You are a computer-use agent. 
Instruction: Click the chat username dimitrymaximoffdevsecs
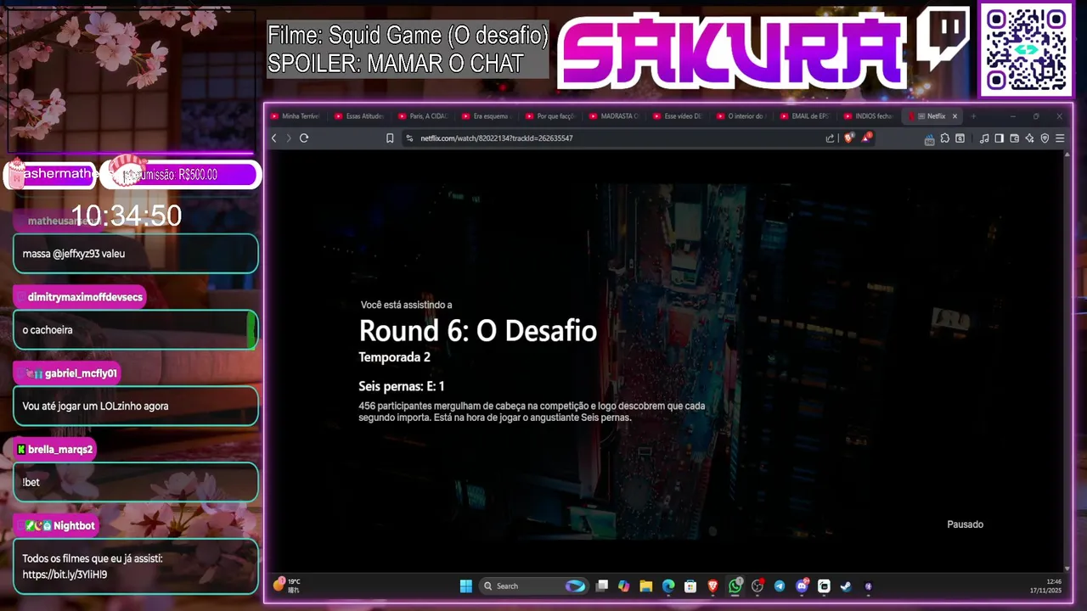(x=85, y=297)
